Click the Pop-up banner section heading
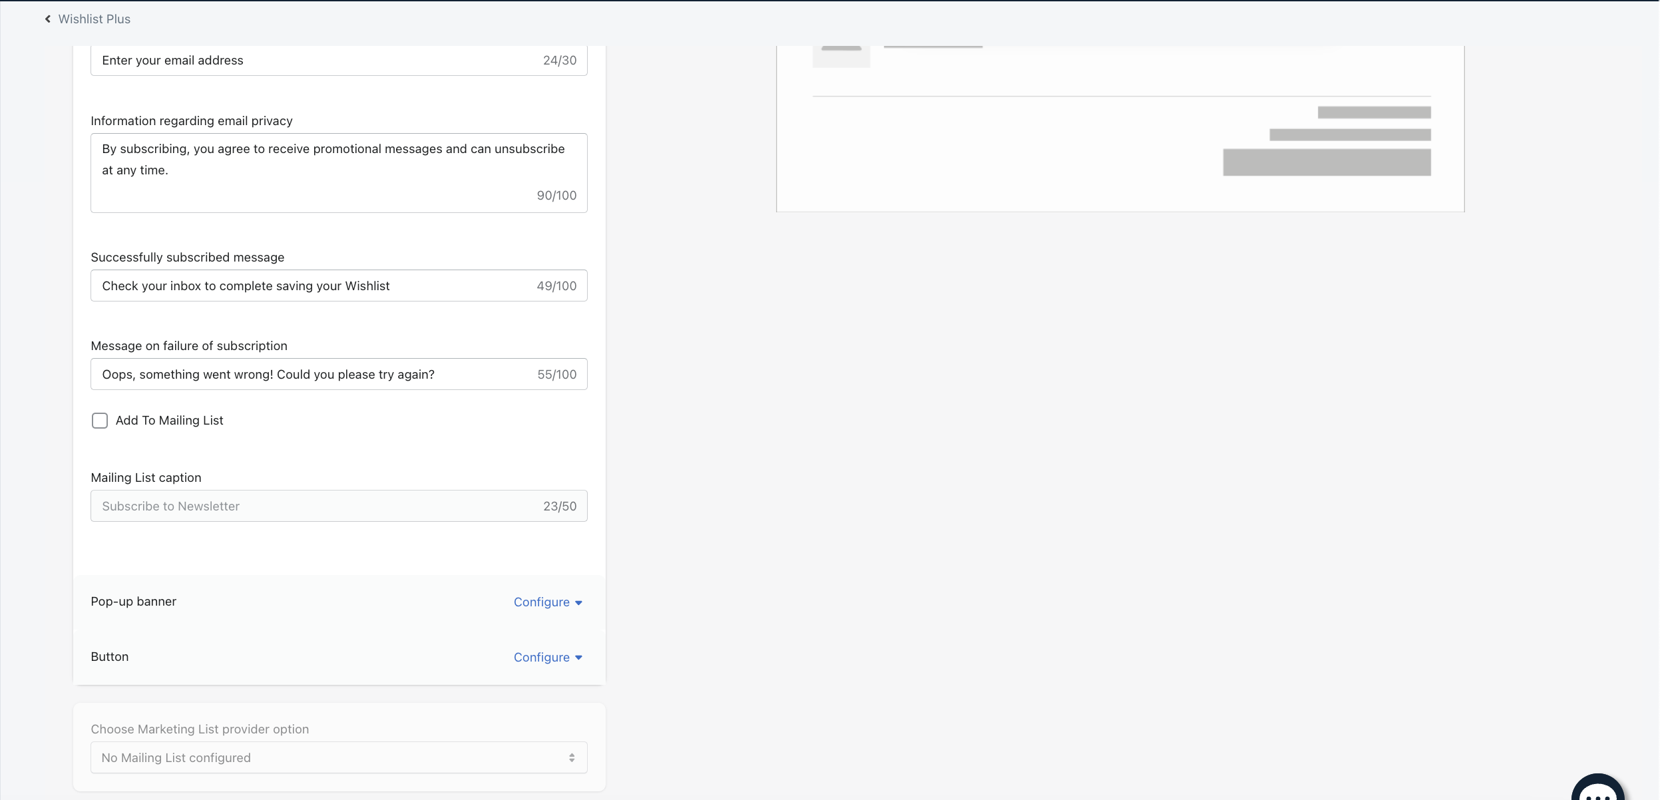1660x800 pixels. [133, 602]
